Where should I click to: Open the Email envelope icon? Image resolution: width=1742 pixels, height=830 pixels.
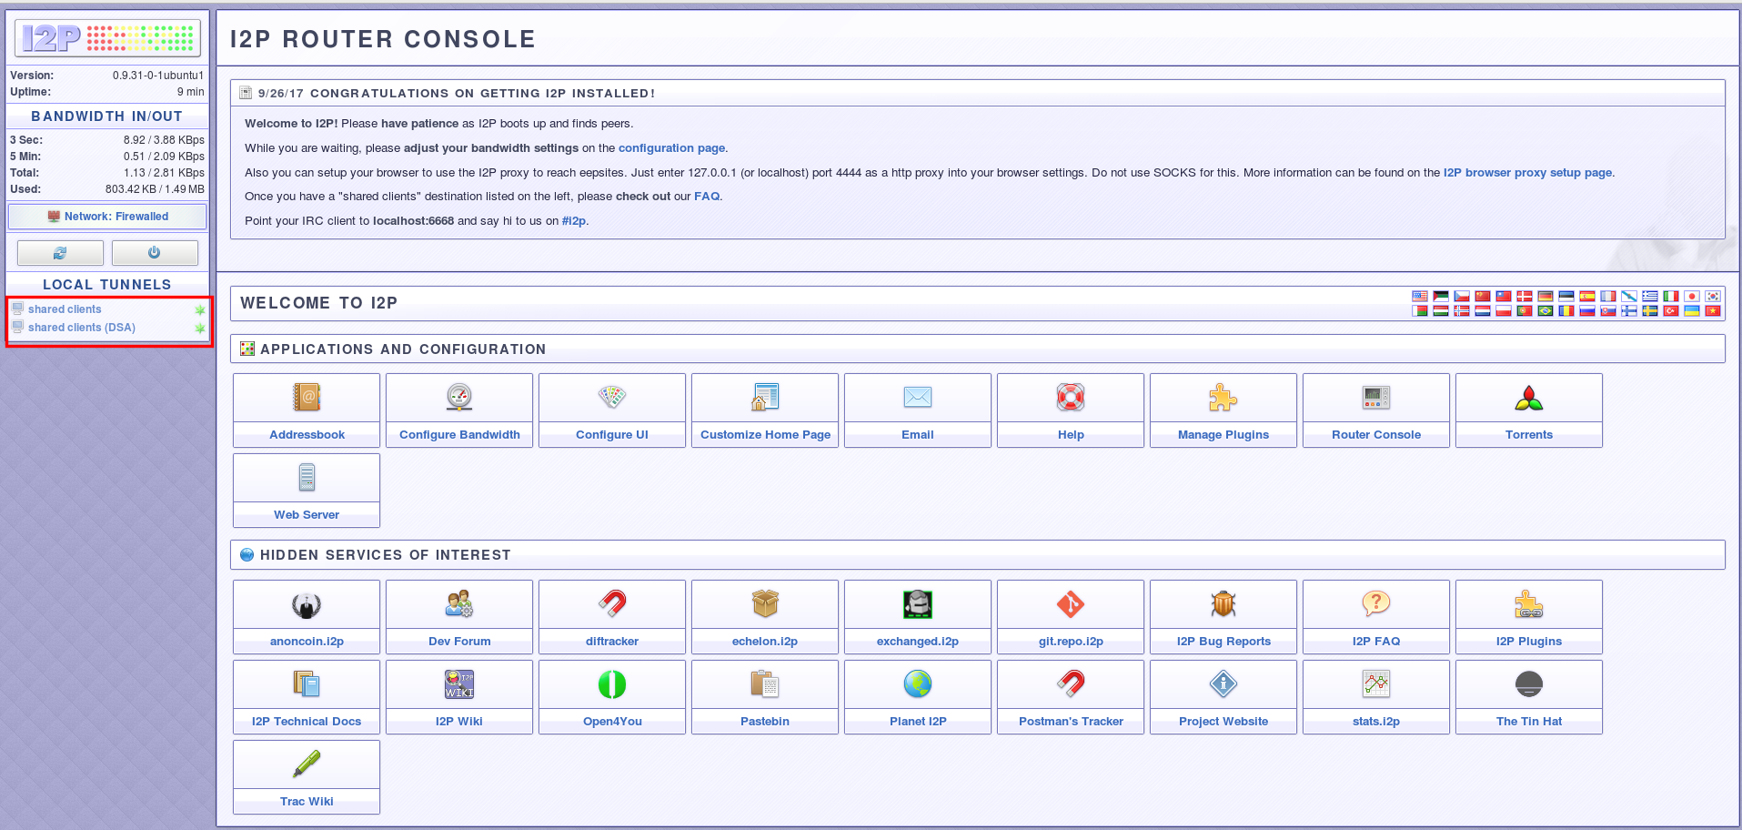point(918,398)
